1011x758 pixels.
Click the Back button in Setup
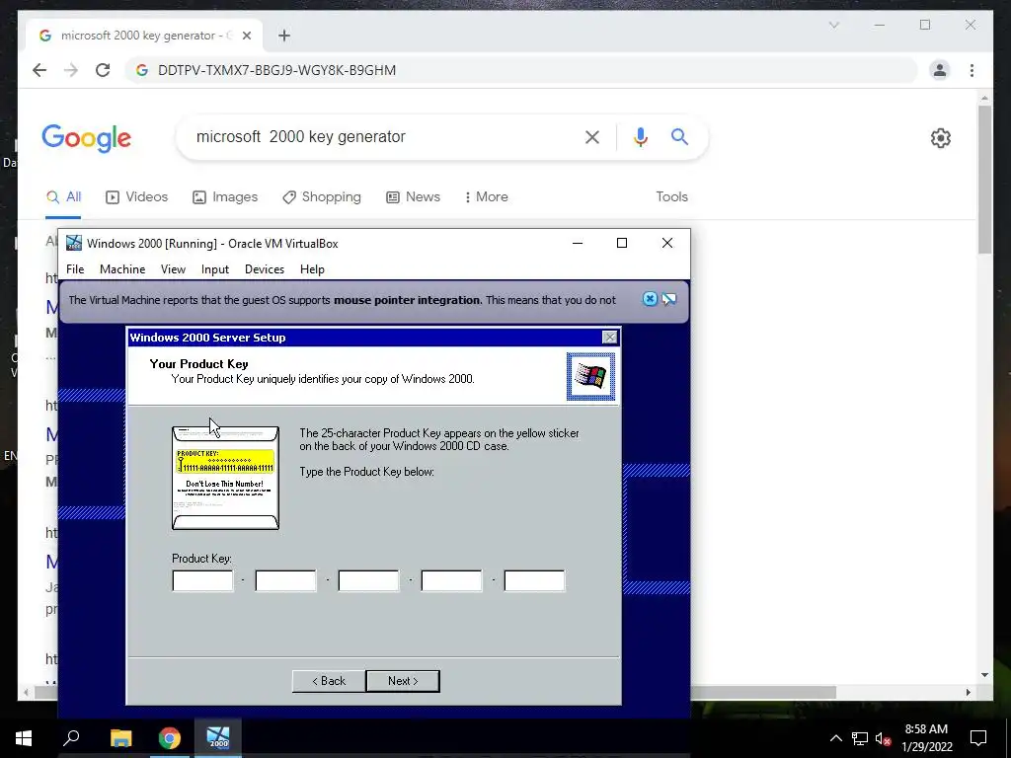click(x=329, y=681)
